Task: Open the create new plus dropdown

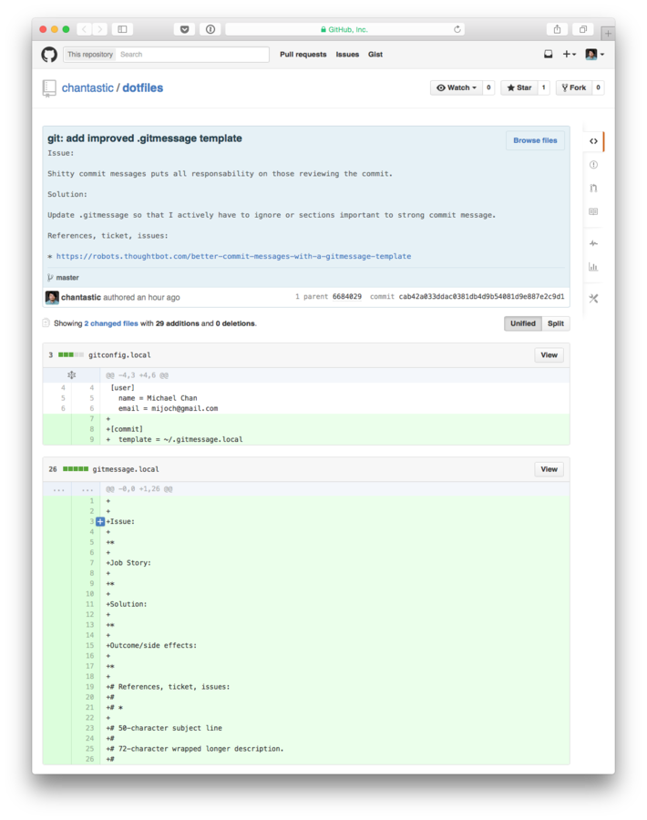Action: (569, 54)
